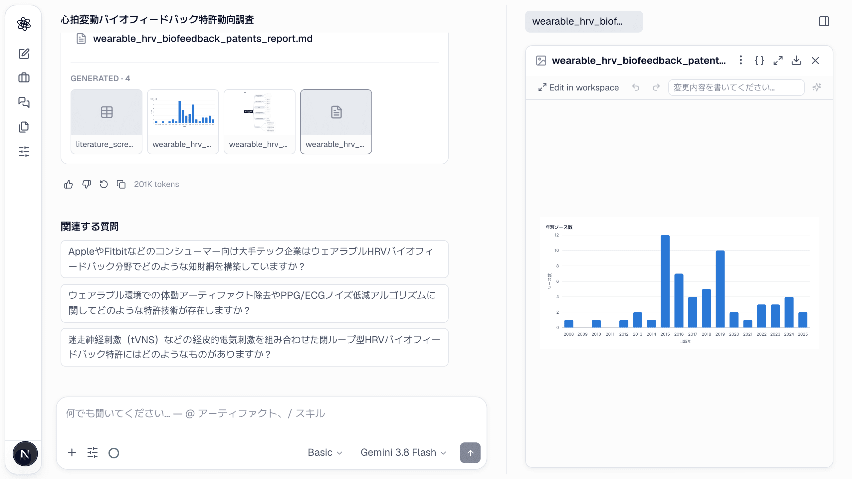Open the Gemini 3.8 Flash model dropdown
The width and height of the screenshot is (852, 479).
(x=403, y=453)
